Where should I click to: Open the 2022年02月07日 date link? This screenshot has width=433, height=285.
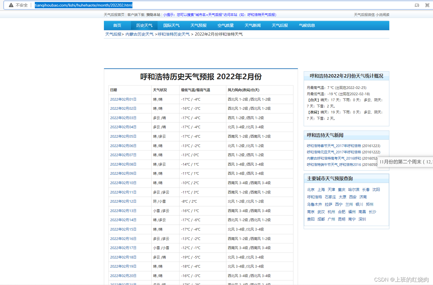pos(123,155)
